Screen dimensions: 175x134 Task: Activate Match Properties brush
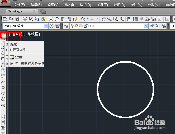tap(69, 19)
